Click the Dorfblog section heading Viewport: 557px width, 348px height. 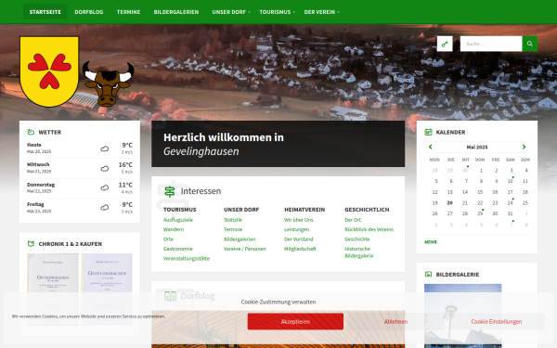coord(198,296)
